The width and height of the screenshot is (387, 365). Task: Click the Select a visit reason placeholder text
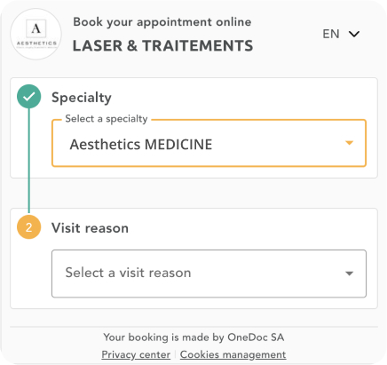pos(128,273)
